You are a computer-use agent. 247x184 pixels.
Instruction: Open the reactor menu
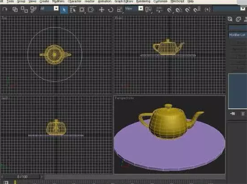tap(89, 1)
